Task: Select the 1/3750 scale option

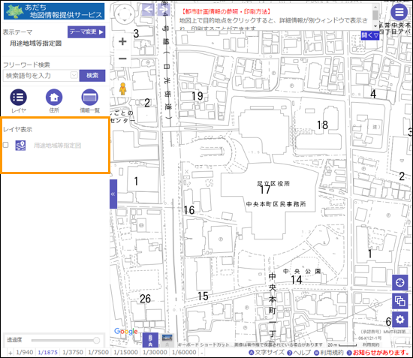Action: tap(73, 352)
